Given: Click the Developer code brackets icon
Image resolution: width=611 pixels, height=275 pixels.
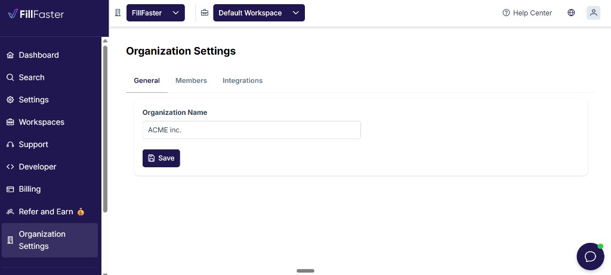Looking at the screenshot, I should click(11, 167).
